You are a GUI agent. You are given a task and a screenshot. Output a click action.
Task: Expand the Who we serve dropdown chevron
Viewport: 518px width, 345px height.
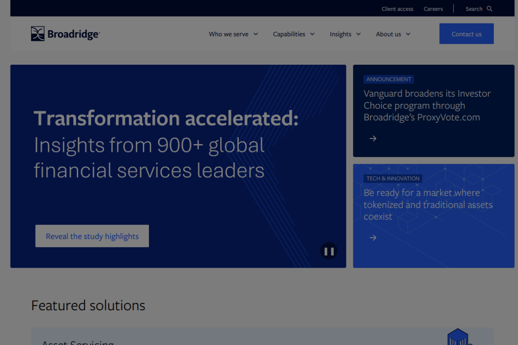256,34
